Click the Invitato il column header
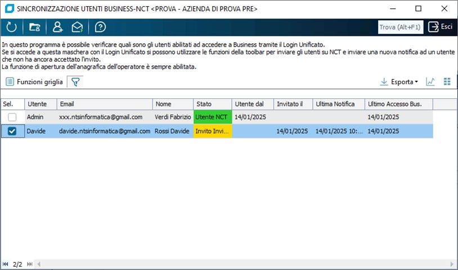This screenshot has width=458, height=270. 293,104
